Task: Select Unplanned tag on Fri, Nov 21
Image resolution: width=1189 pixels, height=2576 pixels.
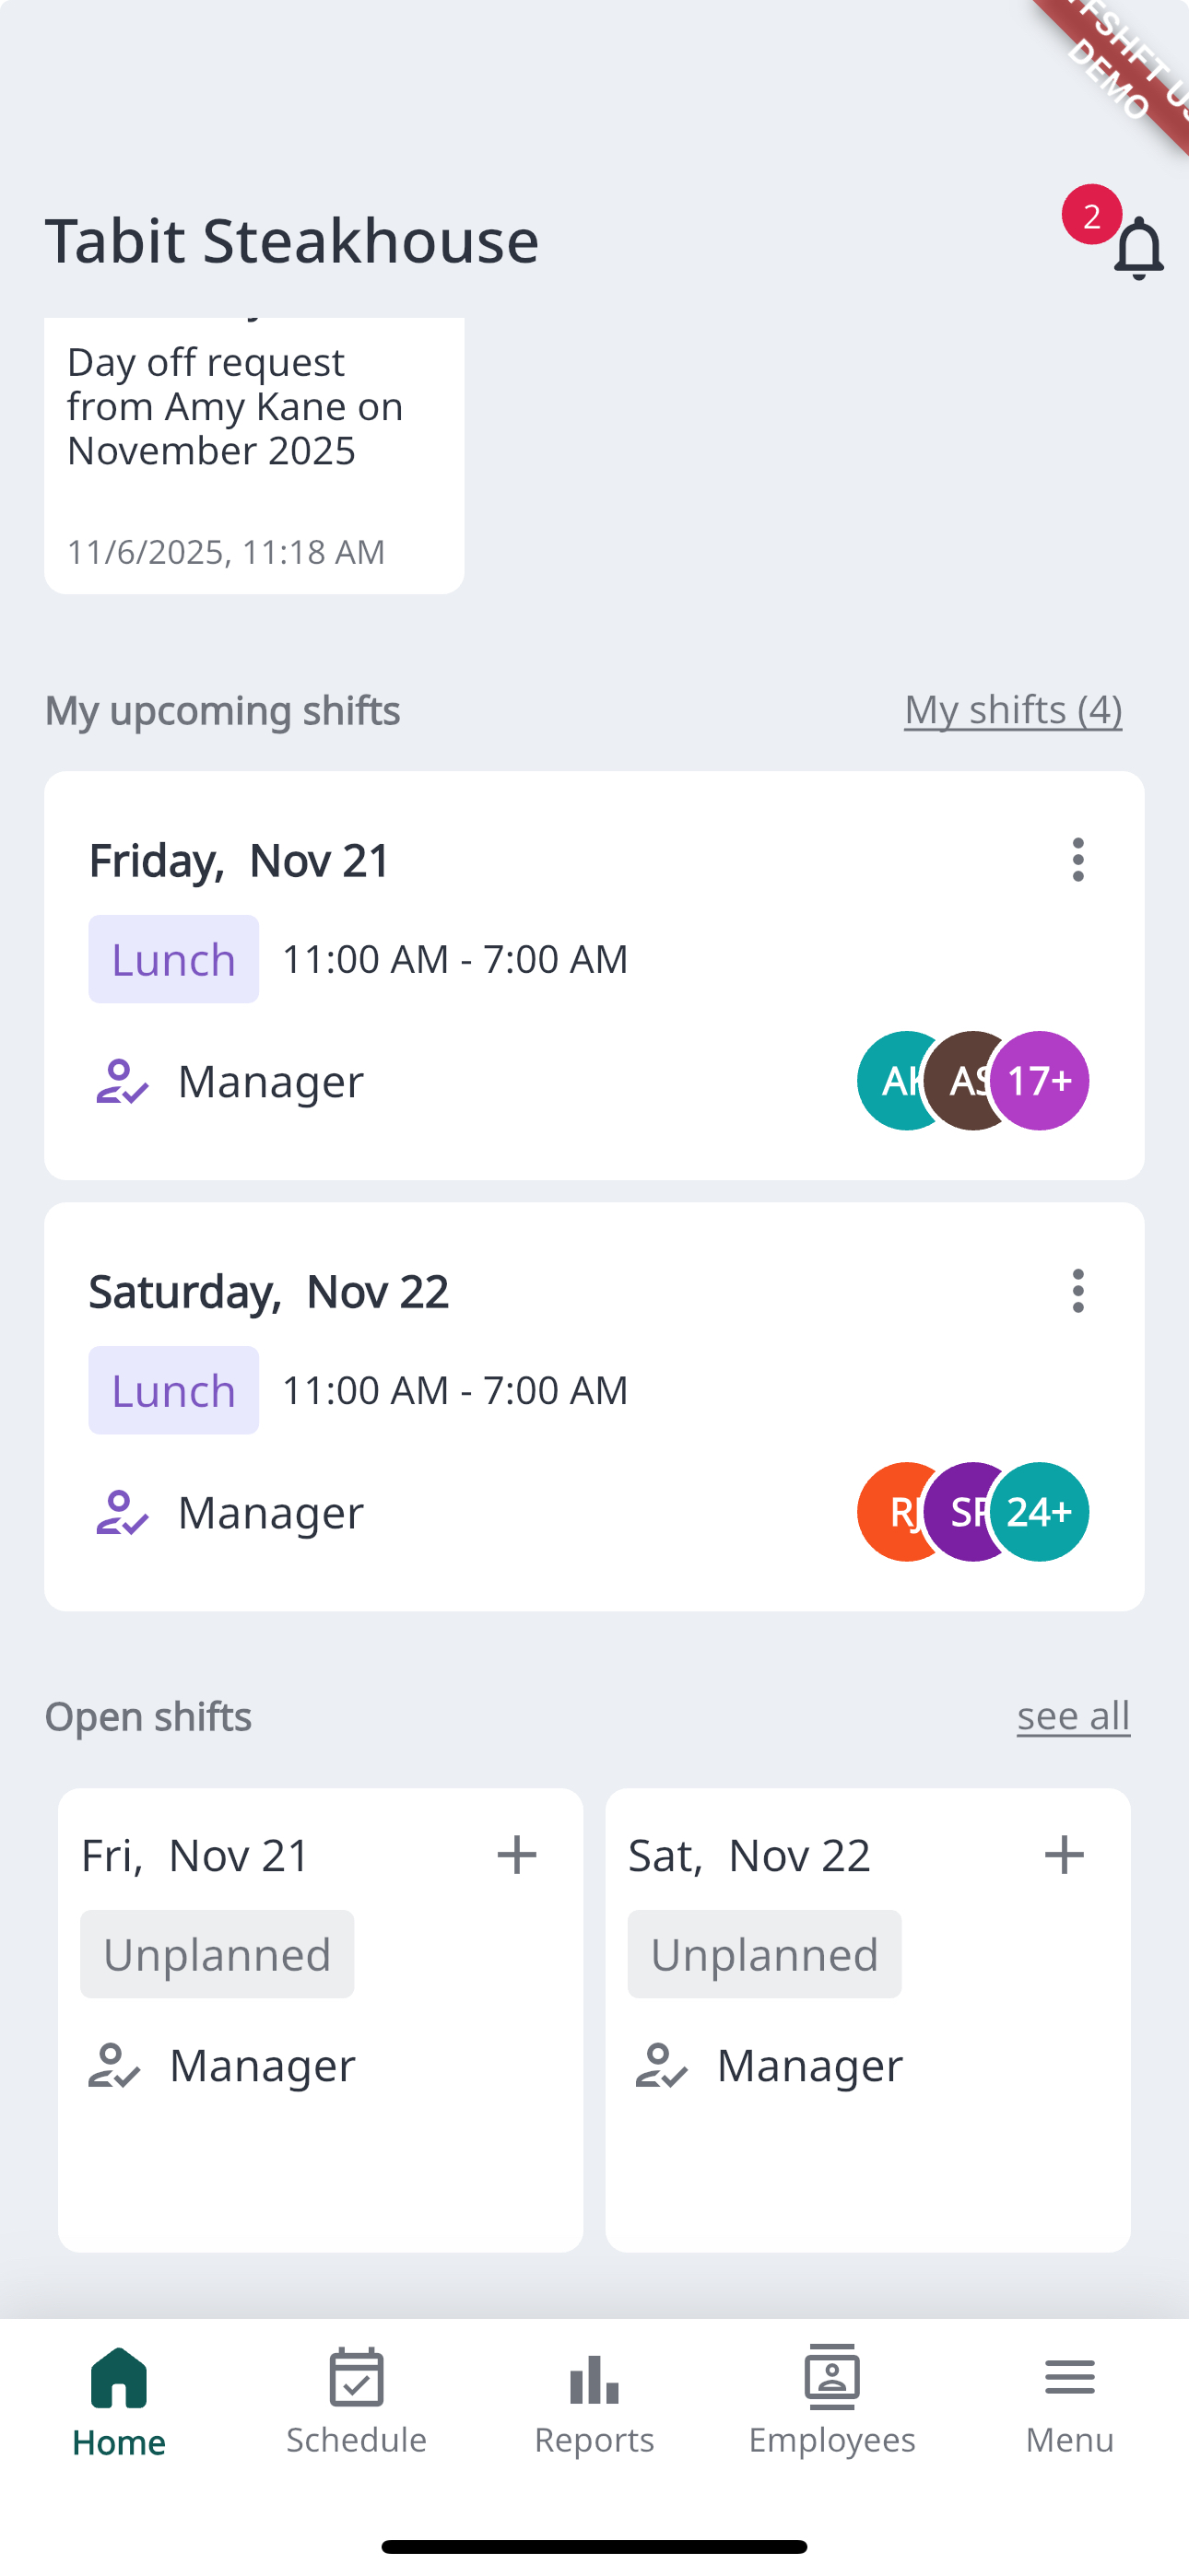Action: coord(218,1954)
